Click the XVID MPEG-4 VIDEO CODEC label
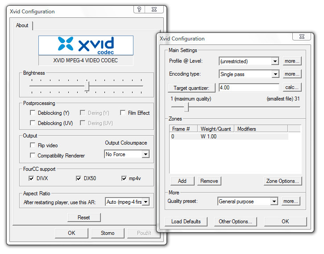Image resolution: width=324 pixels, height=254 pixels. click(x=86, y=60)
